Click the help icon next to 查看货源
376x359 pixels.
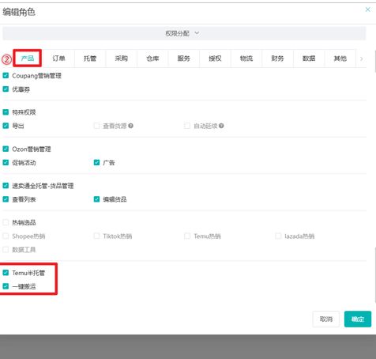(x=130, y=126)
